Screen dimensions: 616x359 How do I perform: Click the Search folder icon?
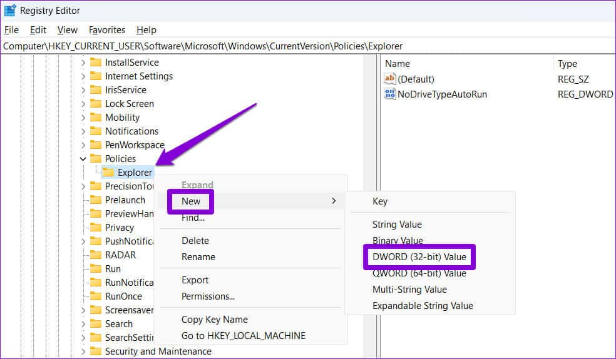tap(95, 324)
